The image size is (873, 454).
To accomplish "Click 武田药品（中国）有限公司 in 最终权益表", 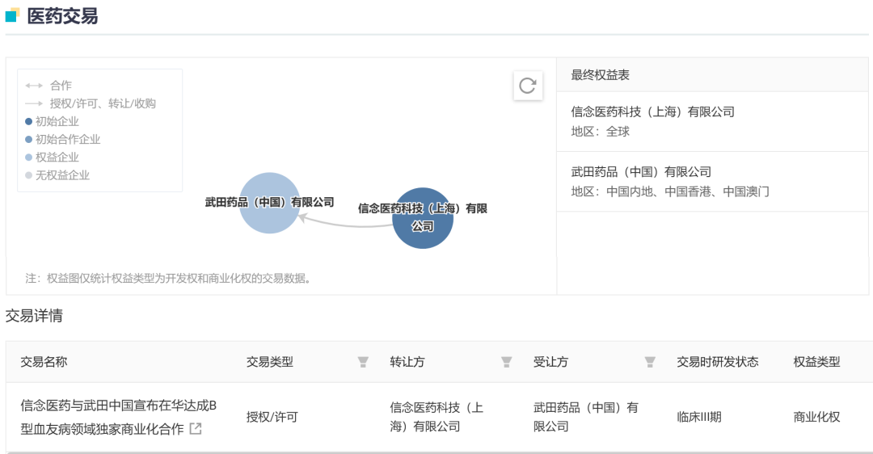I will coord(641,172).
